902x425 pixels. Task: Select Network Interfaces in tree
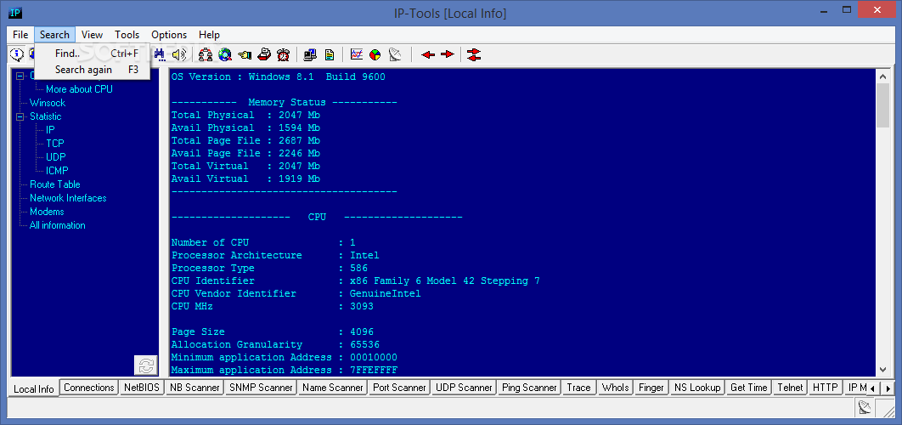pyautogui.click(x=69, y=197)
